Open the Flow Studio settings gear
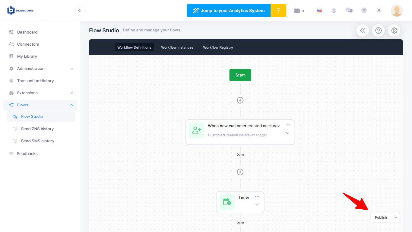Screen dimensions: 412x232 point(394,31)
